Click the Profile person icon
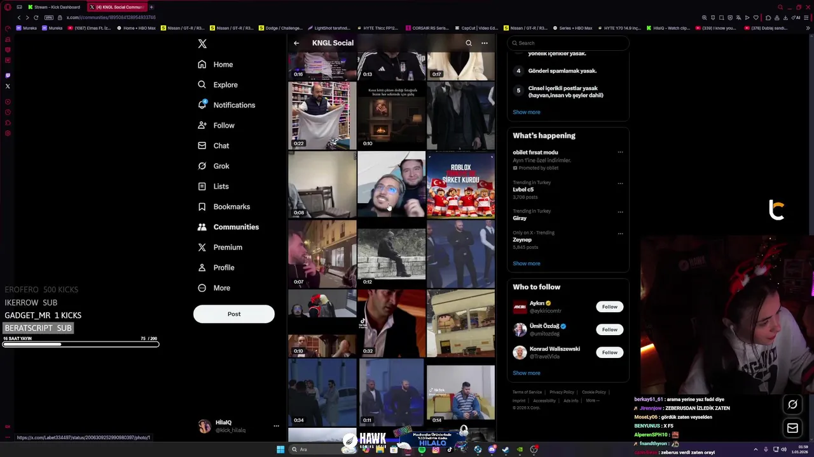 click(202, 267)
